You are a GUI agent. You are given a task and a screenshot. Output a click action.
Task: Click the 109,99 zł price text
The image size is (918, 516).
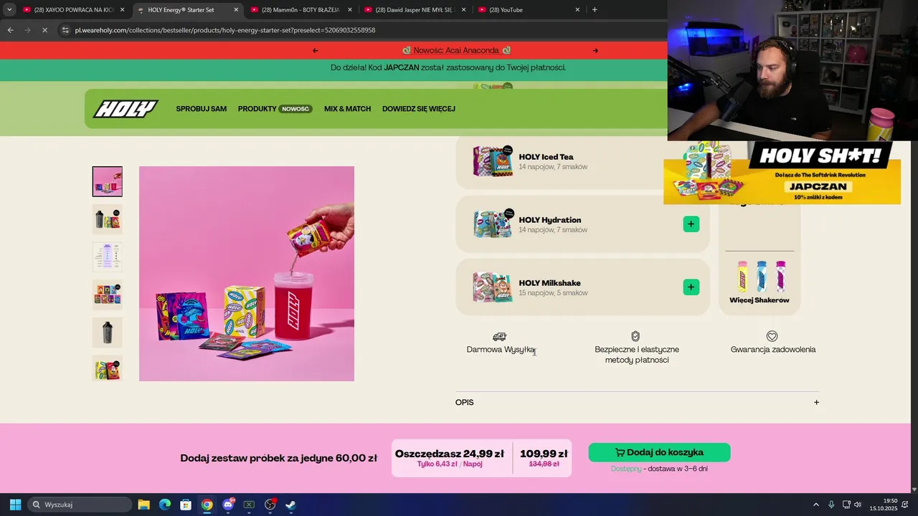[544, 454]
